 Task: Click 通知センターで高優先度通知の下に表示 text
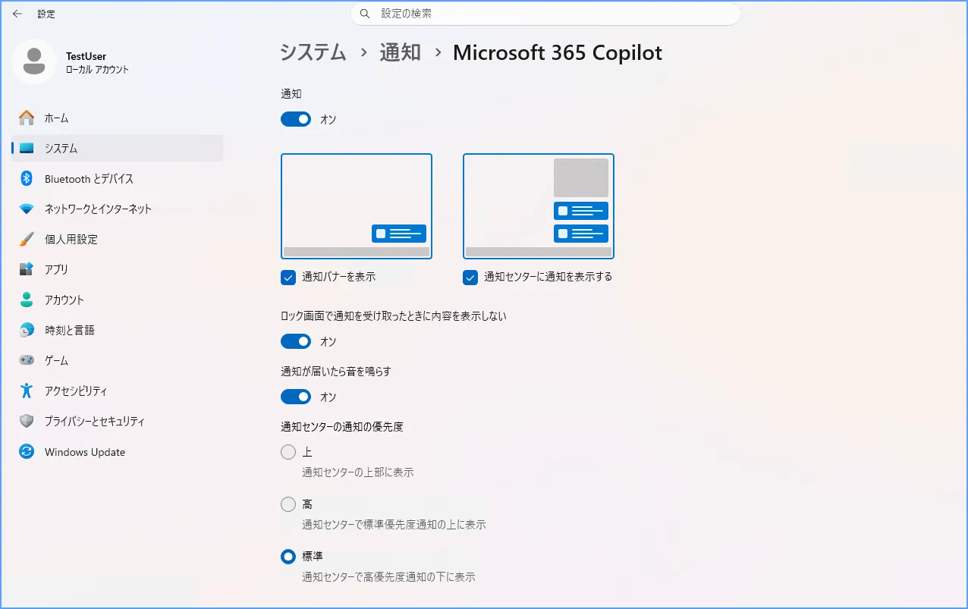coord(388,576)
